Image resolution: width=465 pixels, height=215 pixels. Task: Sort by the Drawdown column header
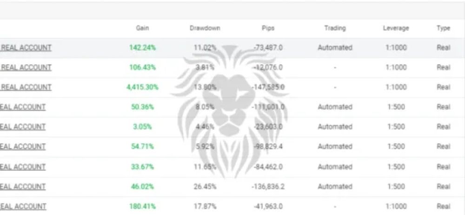(205, 28)
